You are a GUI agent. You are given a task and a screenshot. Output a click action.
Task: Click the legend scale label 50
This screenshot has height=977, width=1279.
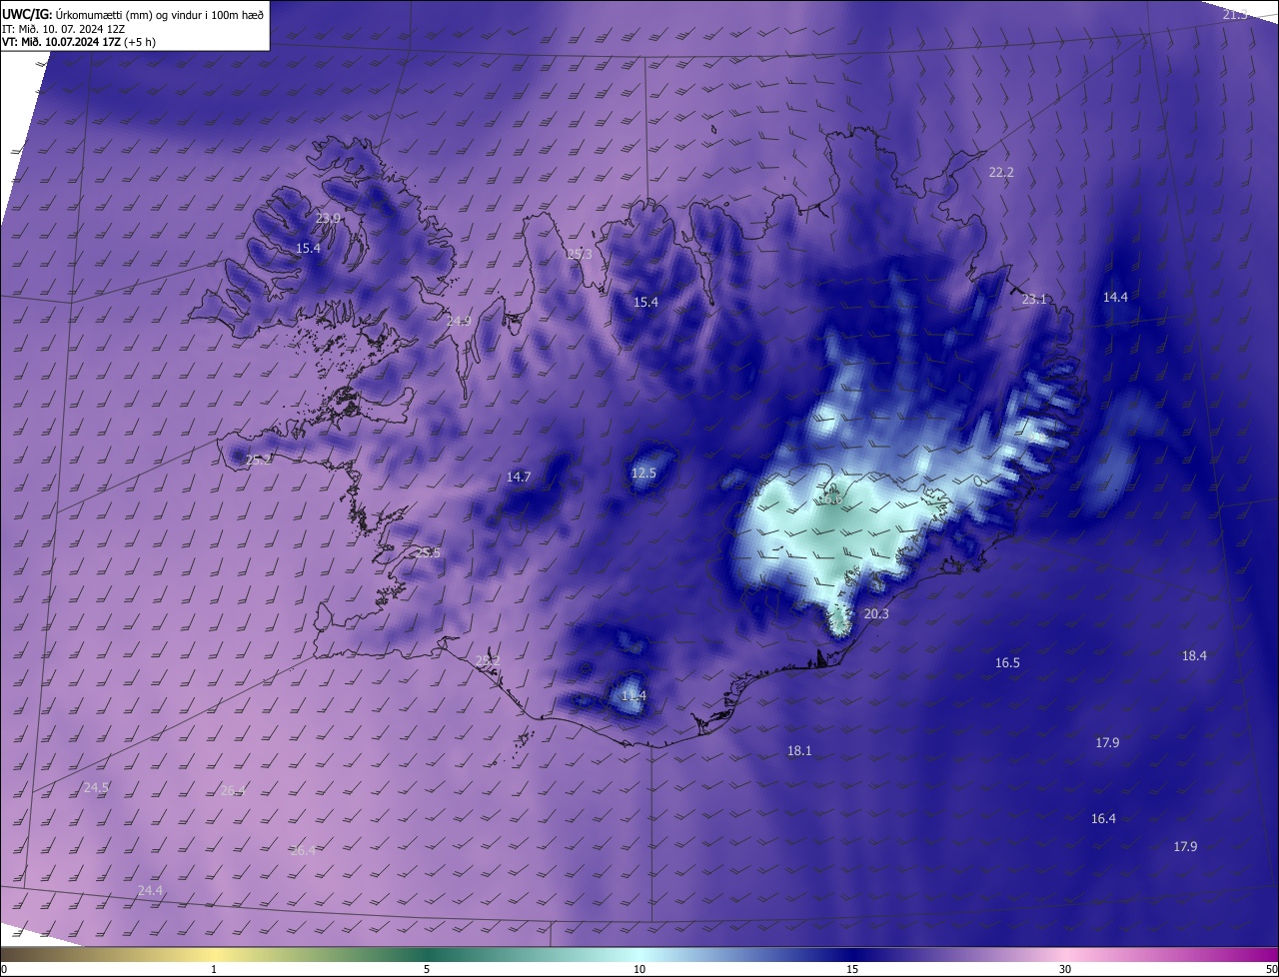tap(1271, 969)
